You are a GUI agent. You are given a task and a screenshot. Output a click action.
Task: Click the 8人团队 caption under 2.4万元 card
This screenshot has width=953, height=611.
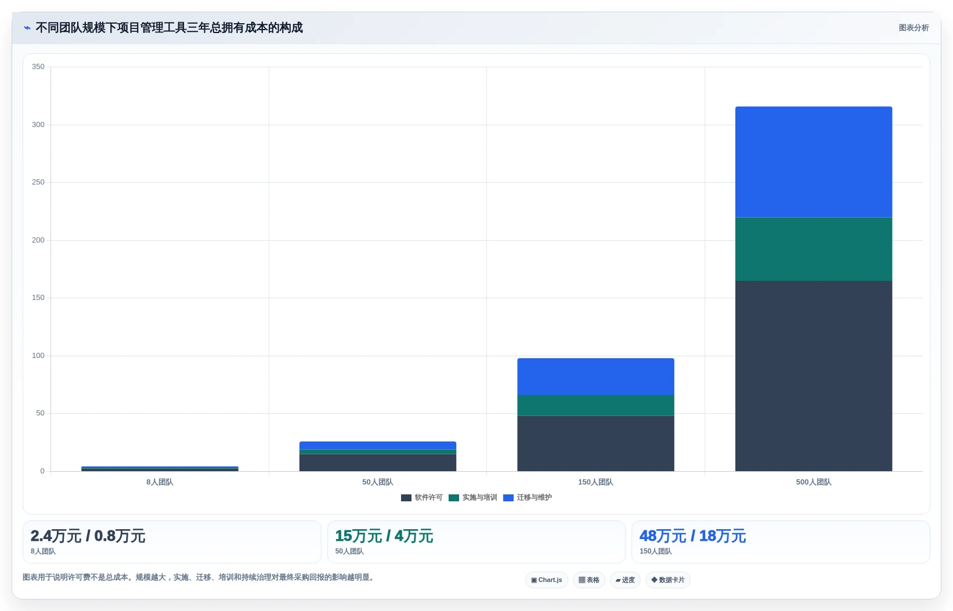[x=43, y=551]
